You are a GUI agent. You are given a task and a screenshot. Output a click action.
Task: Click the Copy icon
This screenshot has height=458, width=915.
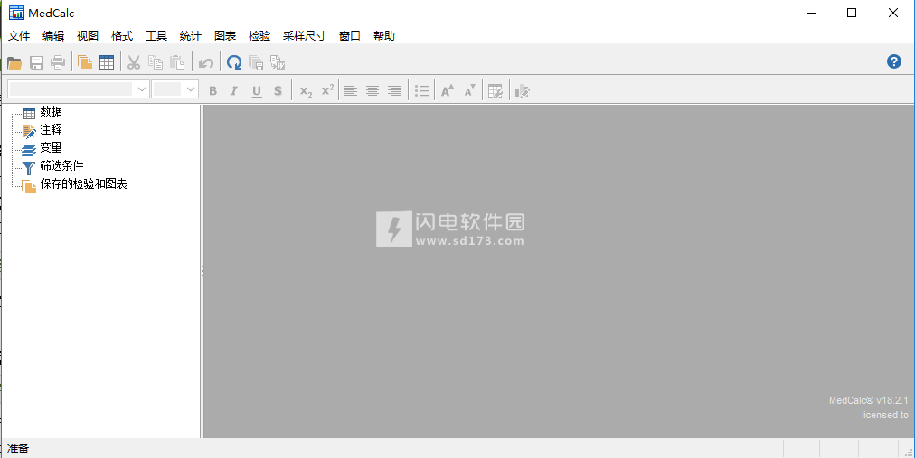pos(156,62)
